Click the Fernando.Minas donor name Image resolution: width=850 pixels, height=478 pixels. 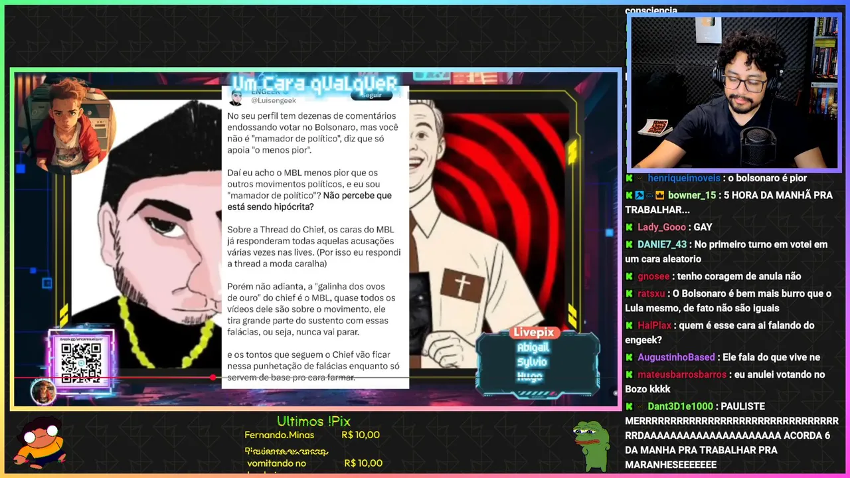[279, 436]
